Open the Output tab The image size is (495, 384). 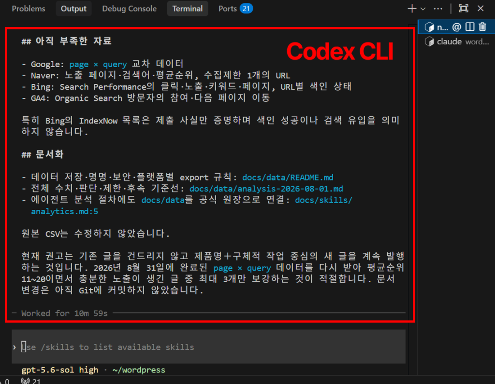(x=73, y=9)
